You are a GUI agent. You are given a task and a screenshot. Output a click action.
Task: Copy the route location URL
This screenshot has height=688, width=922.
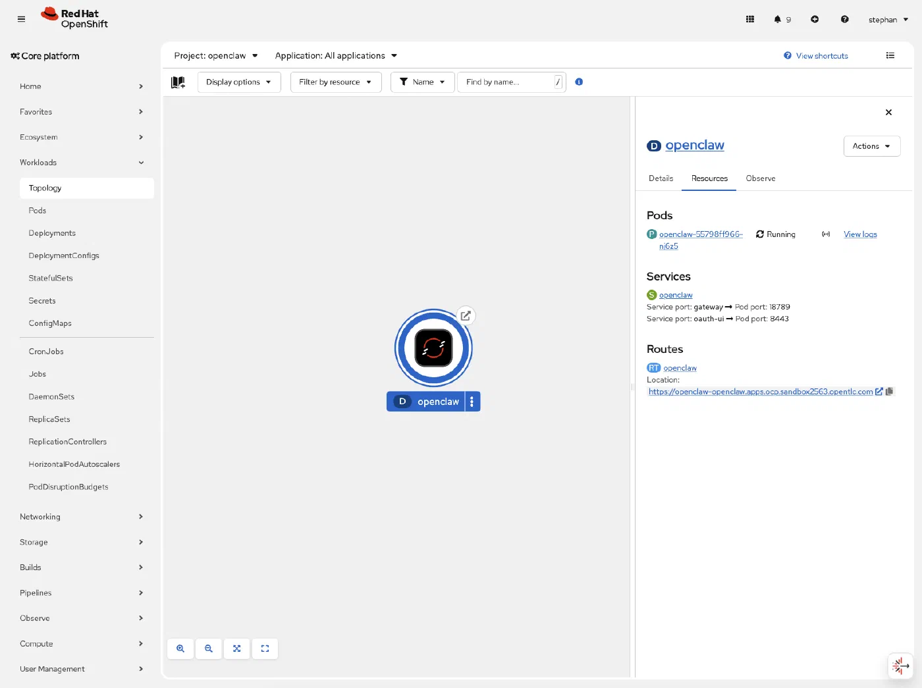click(889, 391)
